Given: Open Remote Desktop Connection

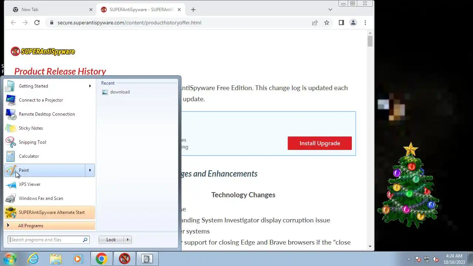Looking at the screenshot, I should click(x=50, y=114).
